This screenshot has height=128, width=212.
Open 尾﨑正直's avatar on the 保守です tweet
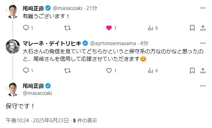(x=13, y=90)
